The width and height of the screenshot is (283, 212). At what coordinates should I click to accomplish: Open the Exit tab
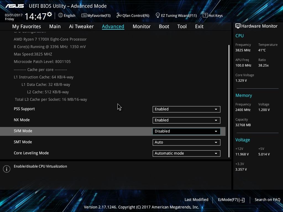tap(199, 26)
